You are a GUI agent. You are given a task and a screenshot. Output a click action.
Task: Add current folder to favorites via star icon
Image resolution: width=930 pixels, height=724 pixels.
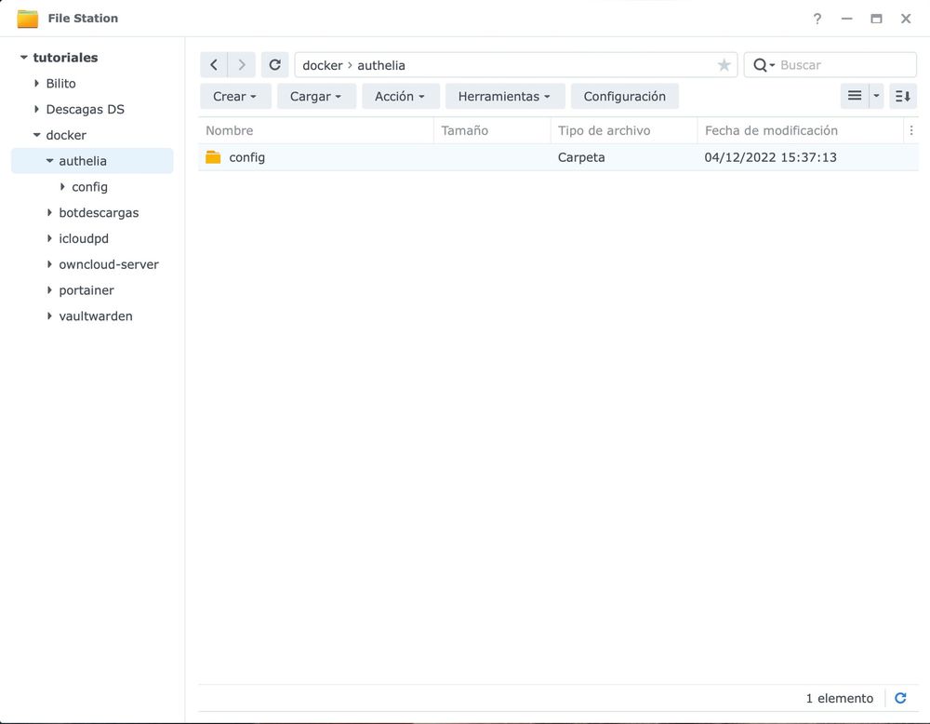(x=724, y=64)
